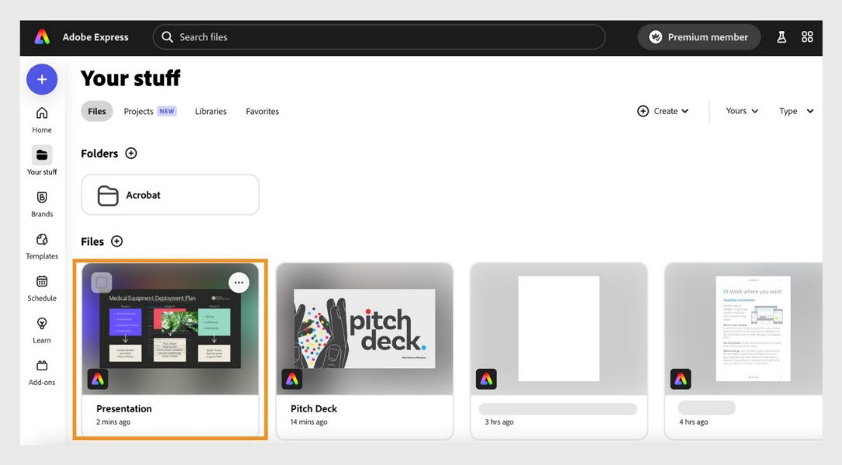Click the Premium member button
Screen dimensions: 842x465
click(x=699, y=36)
